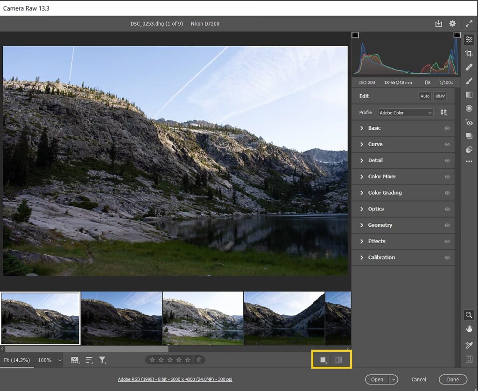The image size is (478, 391).
Task: Select the Hand tool
Action: click(469, 329)
